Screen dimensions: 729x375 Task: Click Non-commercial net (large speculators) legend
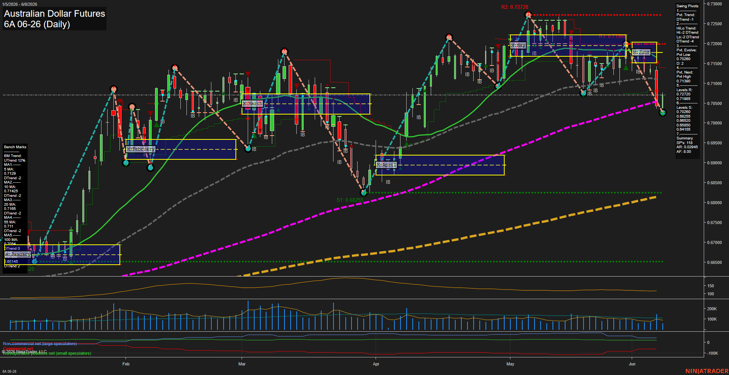40,344
